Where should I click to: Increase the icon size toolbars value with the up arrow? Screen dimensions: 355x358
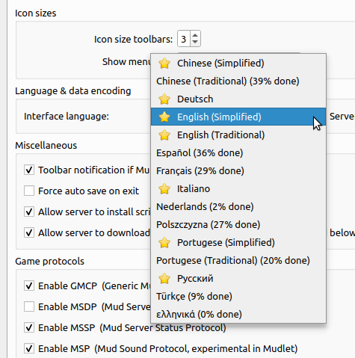click(x=195, y=35)
